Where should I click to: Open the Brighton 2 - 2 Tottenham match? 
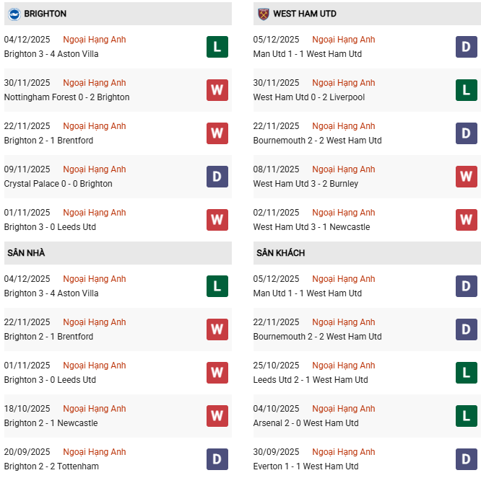coord(51,466)
